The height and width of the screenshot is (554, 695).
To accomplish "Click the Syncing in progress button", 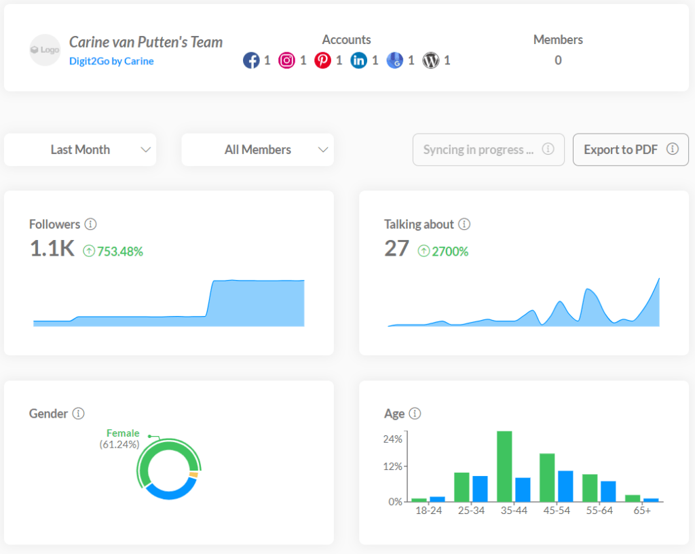I will tap(480, 149).
